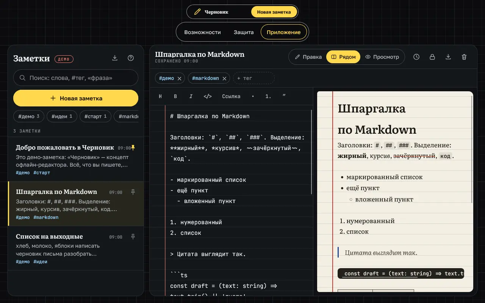Viewport: 485px width, 303px height.
Task: Click the preview pane scrollbar
Action: tap(472, 149)
